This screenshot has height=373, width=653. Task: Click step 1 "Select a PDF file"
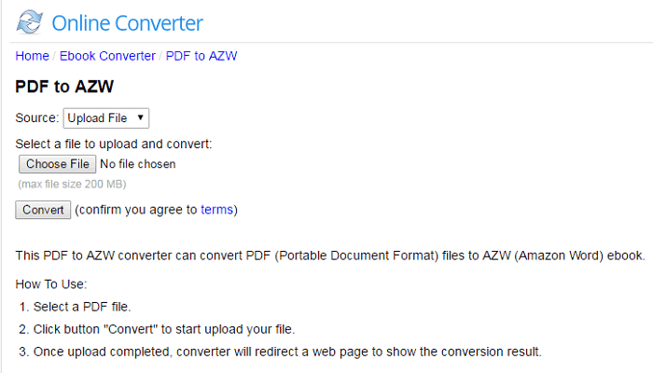point(82,307)
